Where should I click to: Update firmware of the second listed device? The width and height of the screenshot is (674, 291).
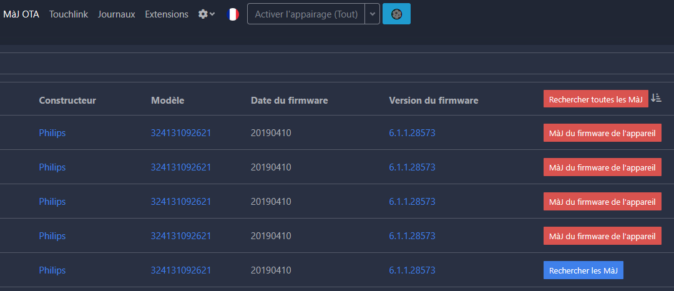click(x=602, y=167)
